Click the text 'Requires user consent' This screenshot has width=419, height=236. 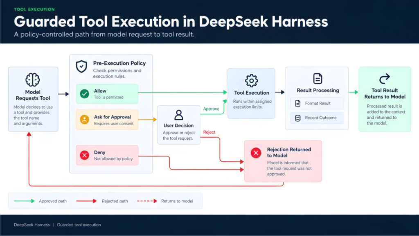point(114,124)
